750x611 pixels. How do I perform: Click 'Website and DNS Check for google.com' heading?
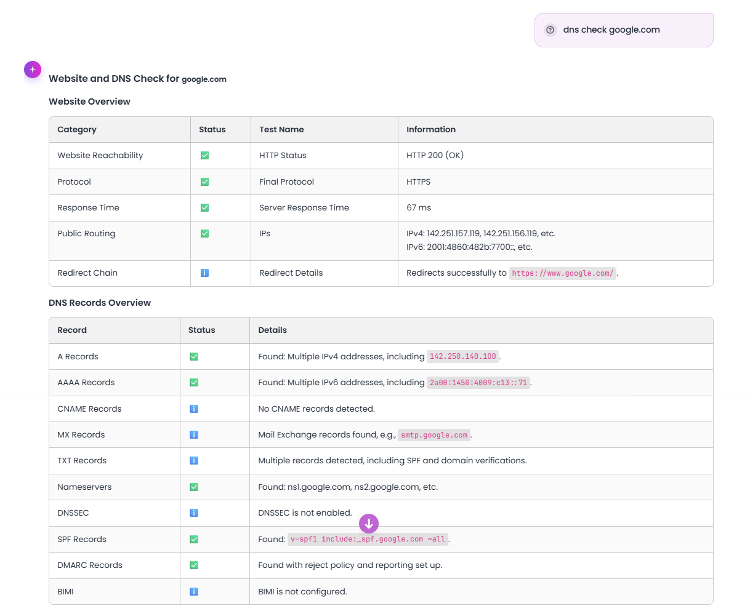click(x=137, y=79)
